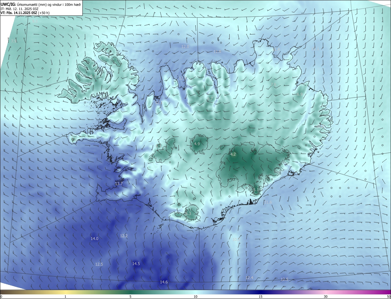Click the 4.9 value on Hofsjökull glacier
The width and height of the screenshot is (391, 299).
coord(197,144)
